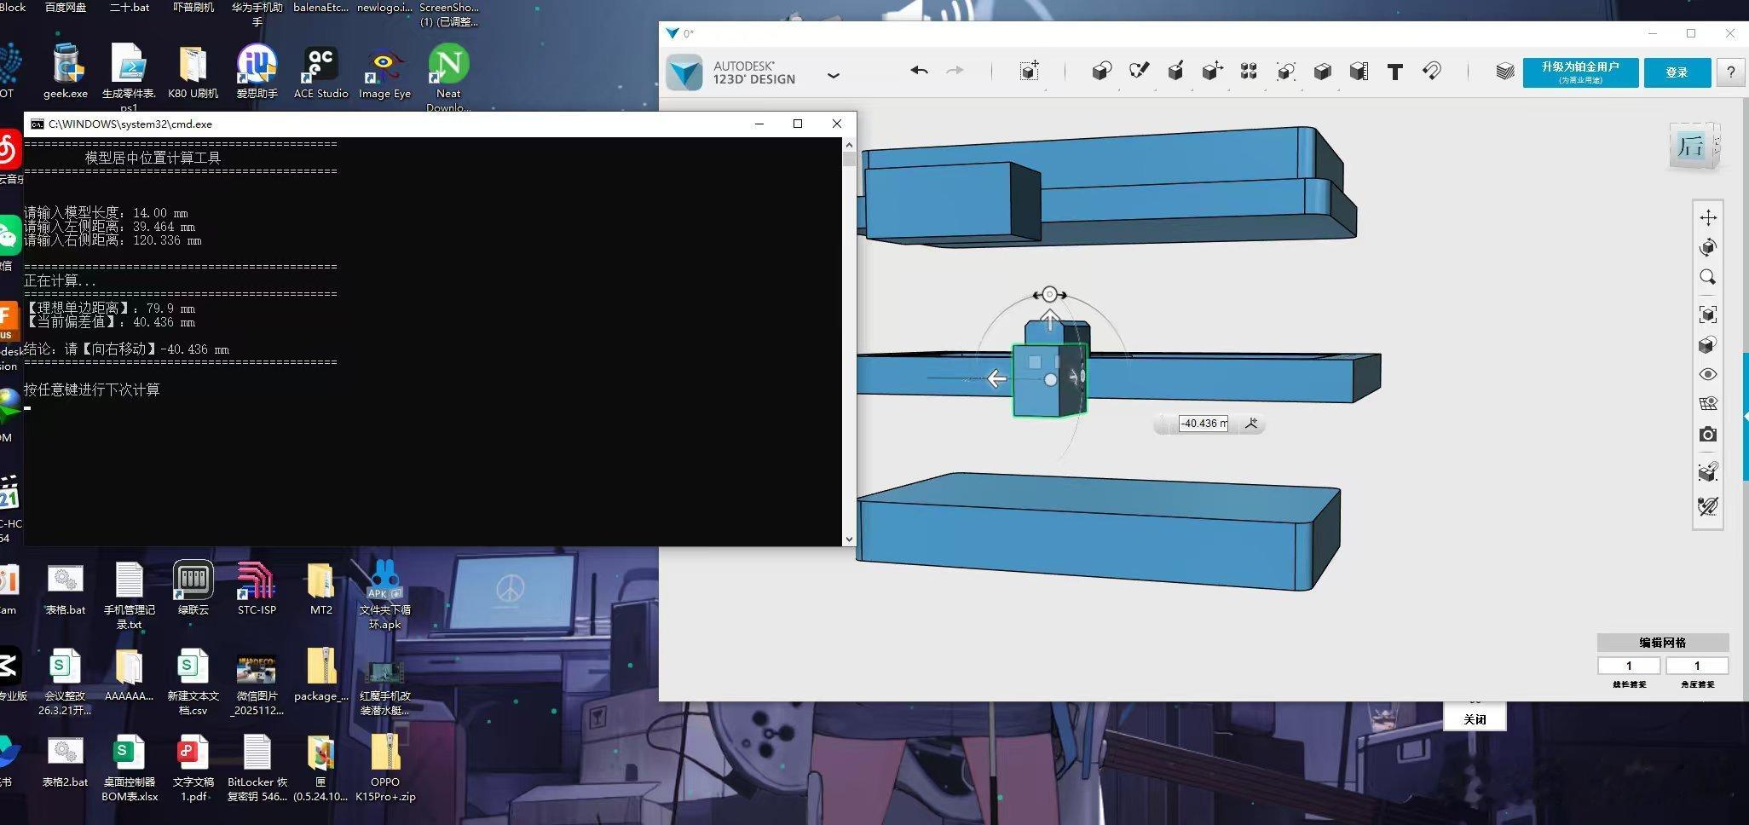Open the Materials layers icon
This screenshot has height=825, width=1749.
(x=1505, y=72)
